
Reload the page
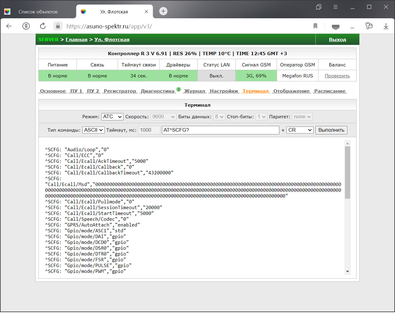coord(43,26)
